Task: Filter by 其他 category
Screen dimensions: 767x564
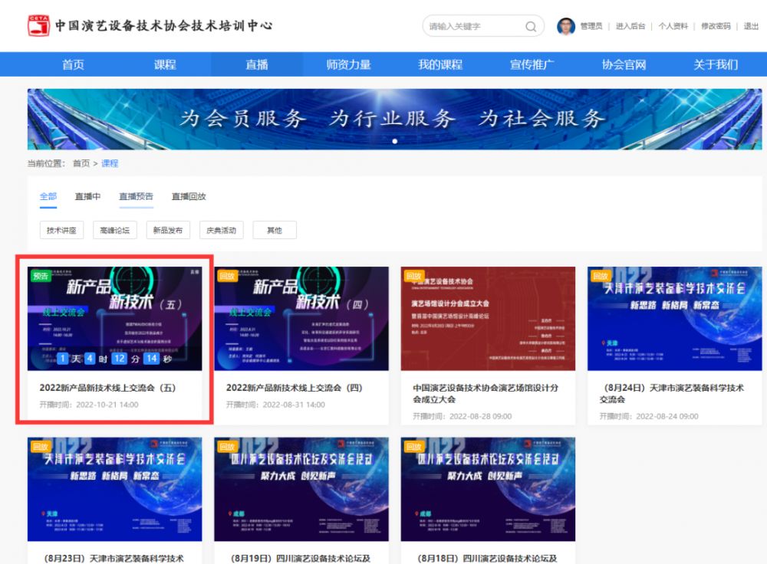Action: pyautogui.click(x=275, y=230)
